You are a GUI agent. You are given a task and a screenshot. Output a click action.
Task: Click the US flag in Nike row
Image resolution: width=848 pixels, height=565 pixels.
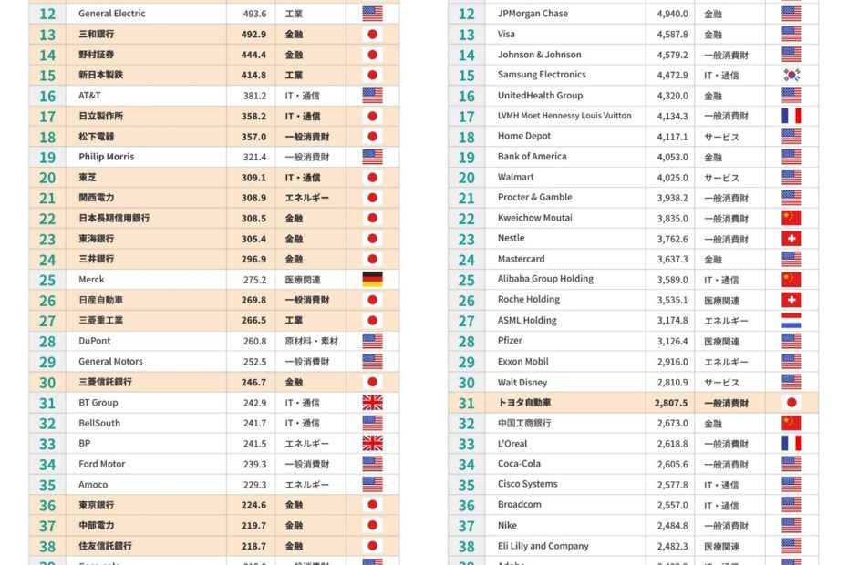click(791, 526)
